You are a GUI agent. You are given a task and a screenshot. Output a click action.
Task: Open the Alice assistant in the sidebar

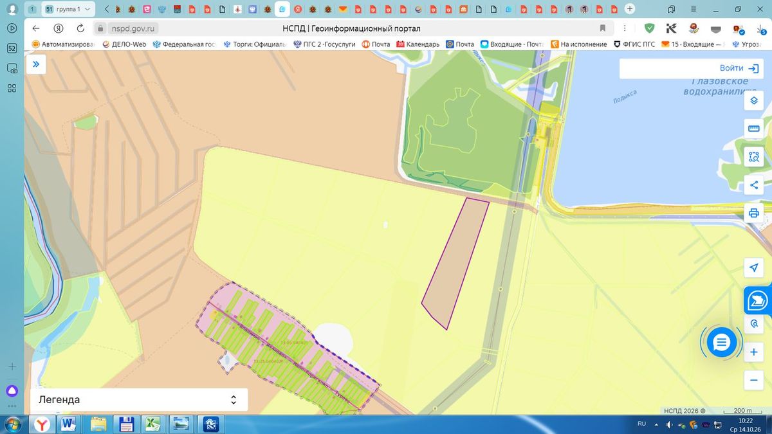(x=12, y=391)
